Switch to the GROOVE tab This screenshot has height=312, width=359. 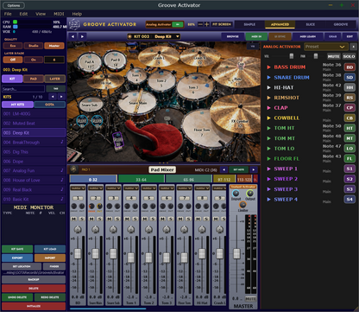(x=341, y=24)
